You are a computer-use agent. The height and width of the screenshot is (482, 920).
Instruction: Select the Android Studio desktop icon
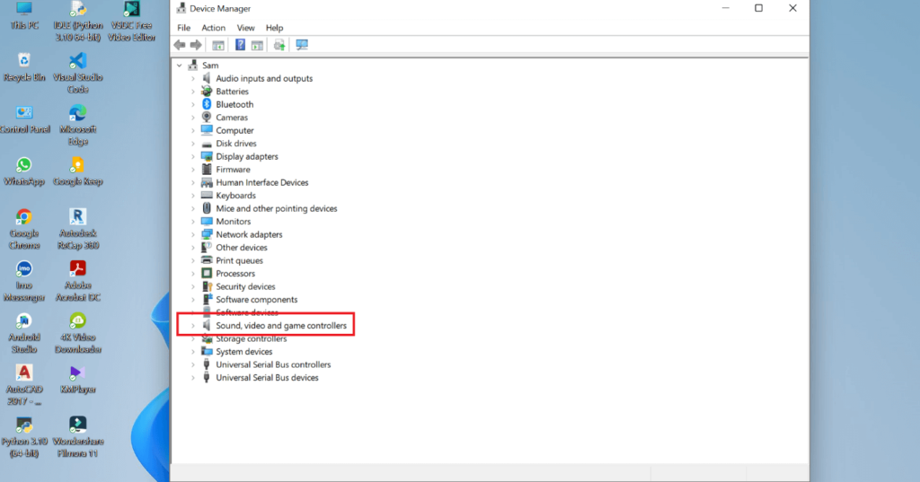(24, 334)
